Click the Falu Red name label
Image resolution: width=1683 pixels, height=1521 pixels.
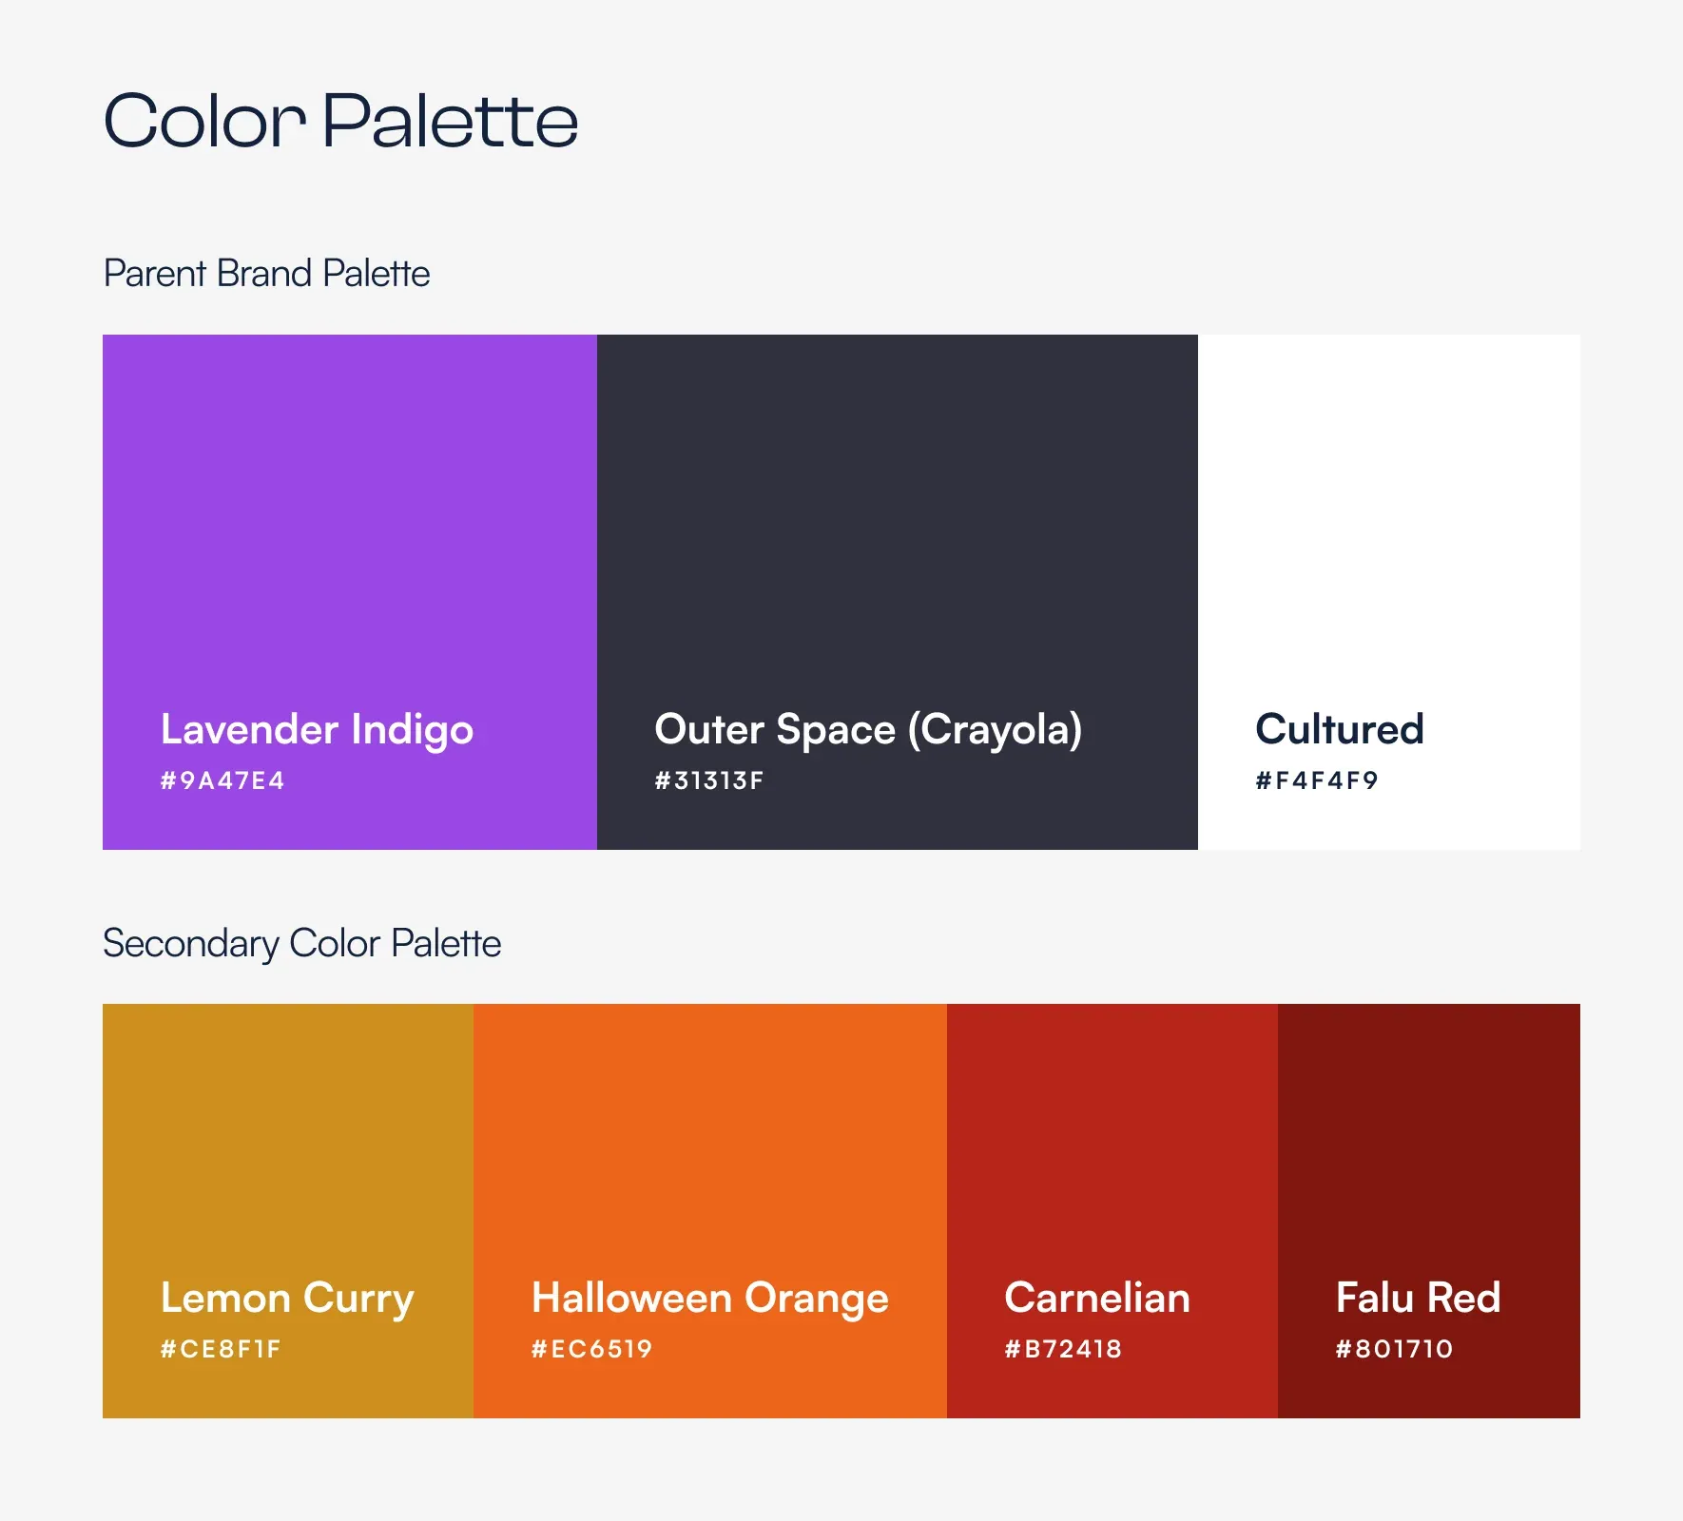(x=1418, y=1298)
